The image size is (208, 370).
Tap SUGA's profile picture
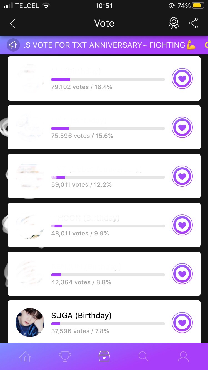[x=30, y=323]
